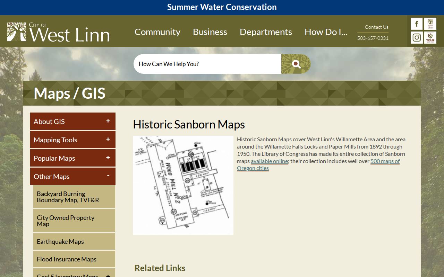Open the Community menu
This screenshot has height=277, width=444.
pyautogui.click(x=157, y=32)
